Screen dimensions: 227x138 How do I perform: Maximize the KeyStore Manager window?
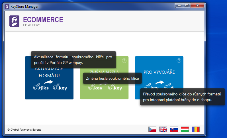click(187, 5)
